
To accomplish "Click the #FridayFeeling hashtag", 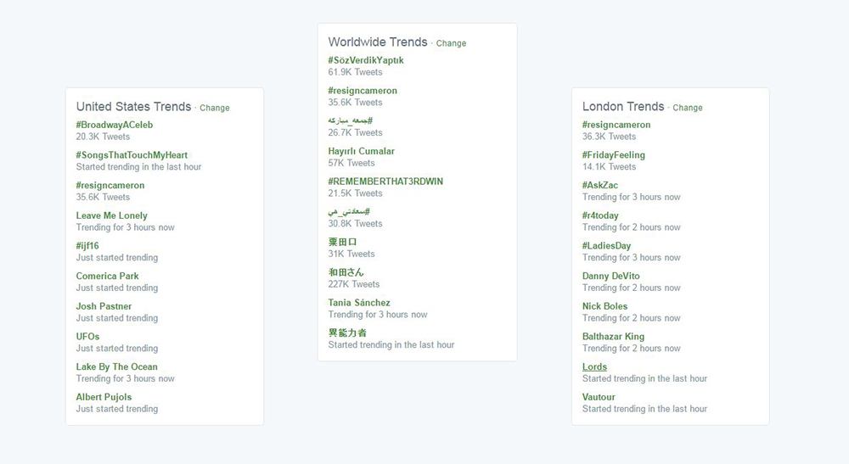I will point(614,155).
